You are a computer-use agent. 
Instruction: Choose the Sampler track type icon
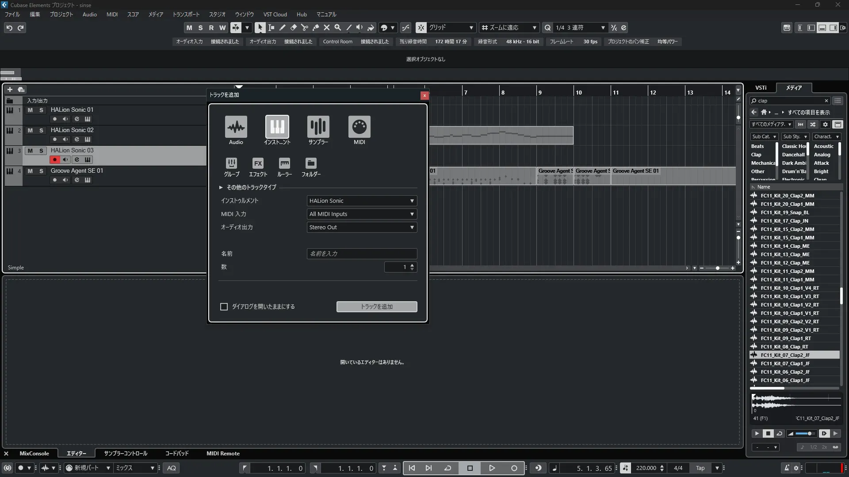pyautogui.click(x=318, y=127)
